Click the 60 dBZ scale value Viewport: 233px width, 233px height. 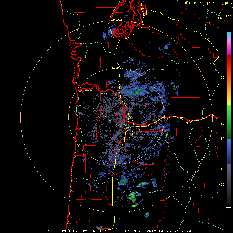click(222, 62)
